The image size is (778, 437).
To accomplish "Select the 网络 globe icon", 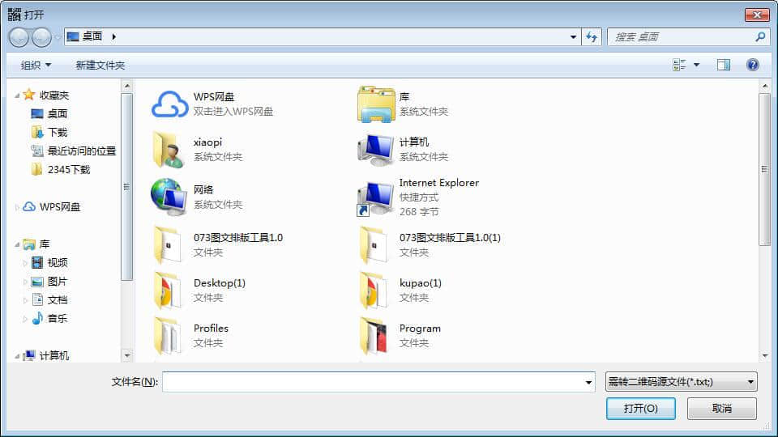I will point(169,197).
